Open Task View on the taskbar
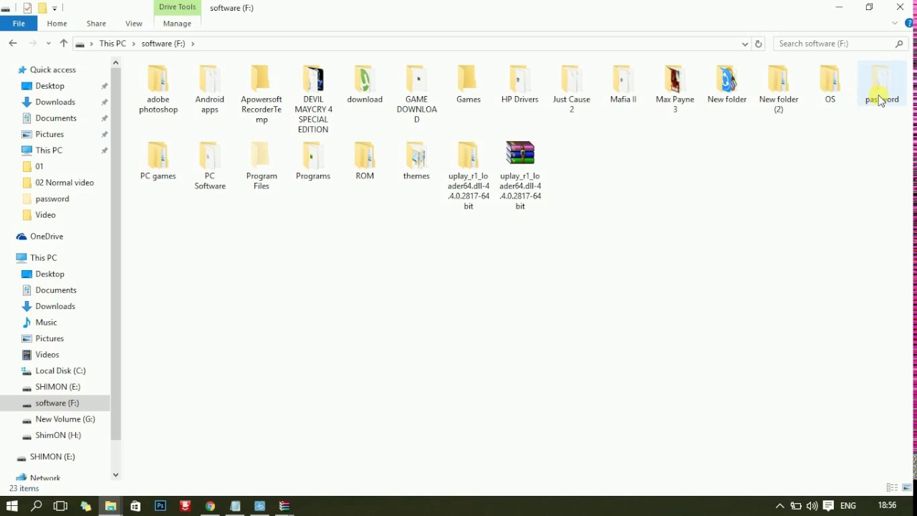This screenshot has width=917, height=516. pos(60,506)
